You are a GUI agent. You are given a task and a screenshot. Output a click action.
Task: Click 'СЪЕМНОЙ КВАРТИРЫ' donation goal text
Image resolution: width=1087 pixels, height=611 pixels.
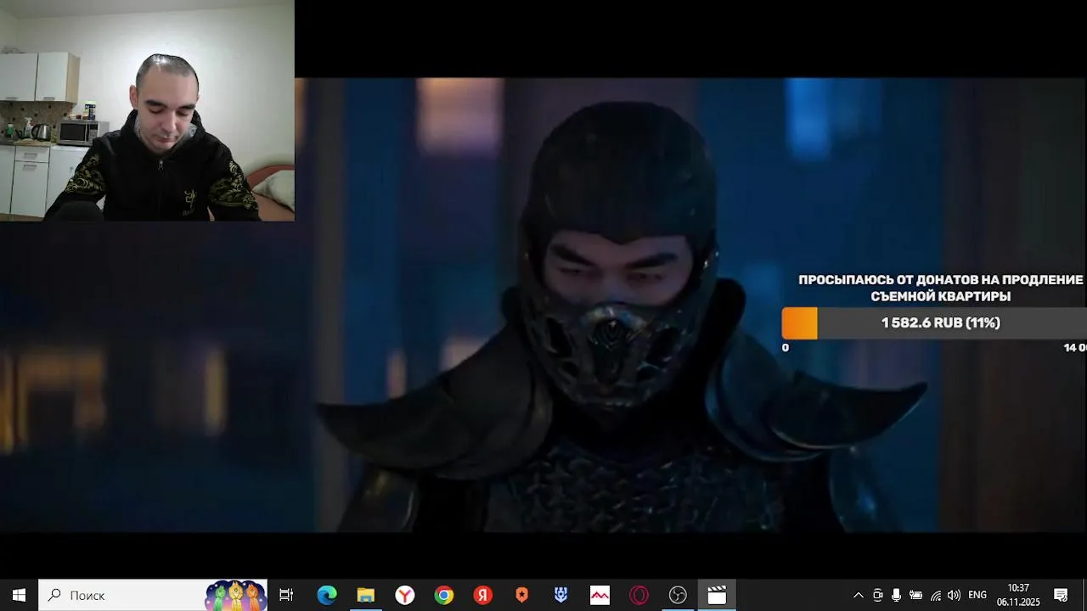(x=941, y=296)
